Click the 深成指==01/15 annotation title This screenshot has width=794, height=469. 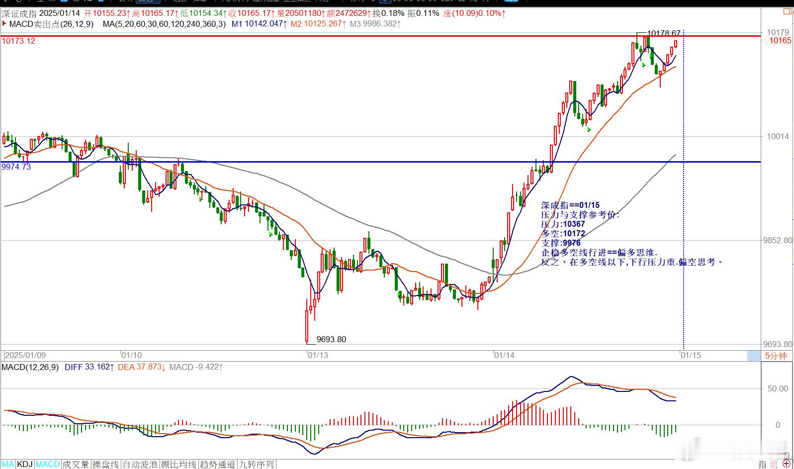point(570,205)
